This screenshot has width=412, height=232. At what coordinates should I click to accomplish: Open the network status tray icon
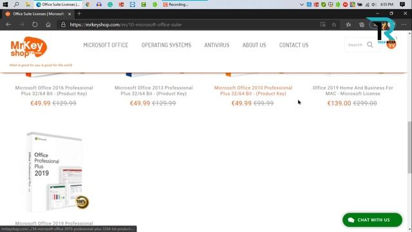coord(367,5)
